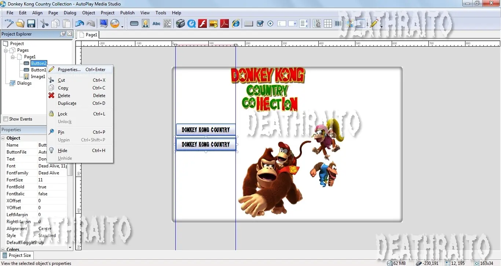Screen dimensions: 501x266
Task: Insert a new Image object
Action: [146, 24]
